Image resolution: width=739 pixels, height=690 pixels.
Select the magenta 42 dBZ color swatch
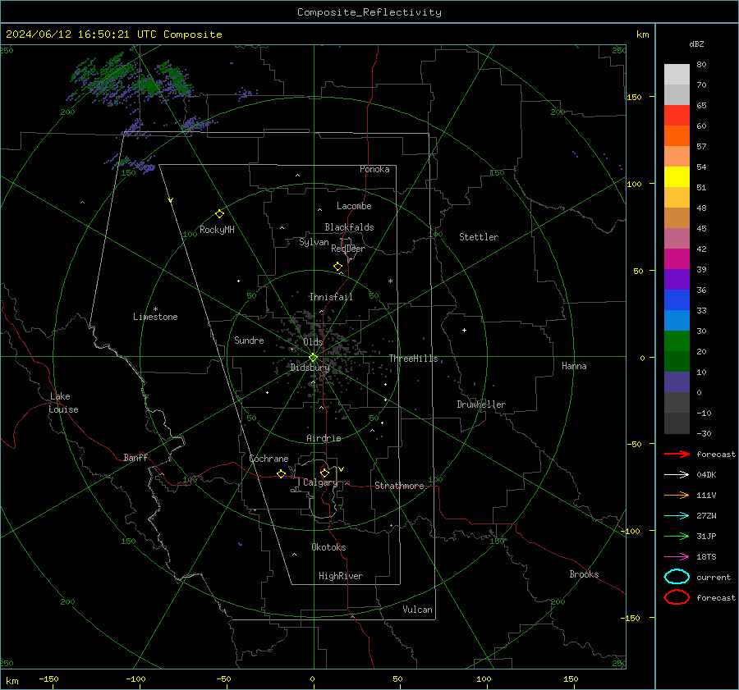click(677, 258)
